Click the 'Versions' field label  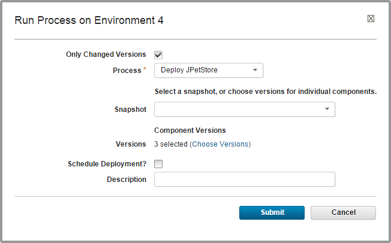point(131,144)
